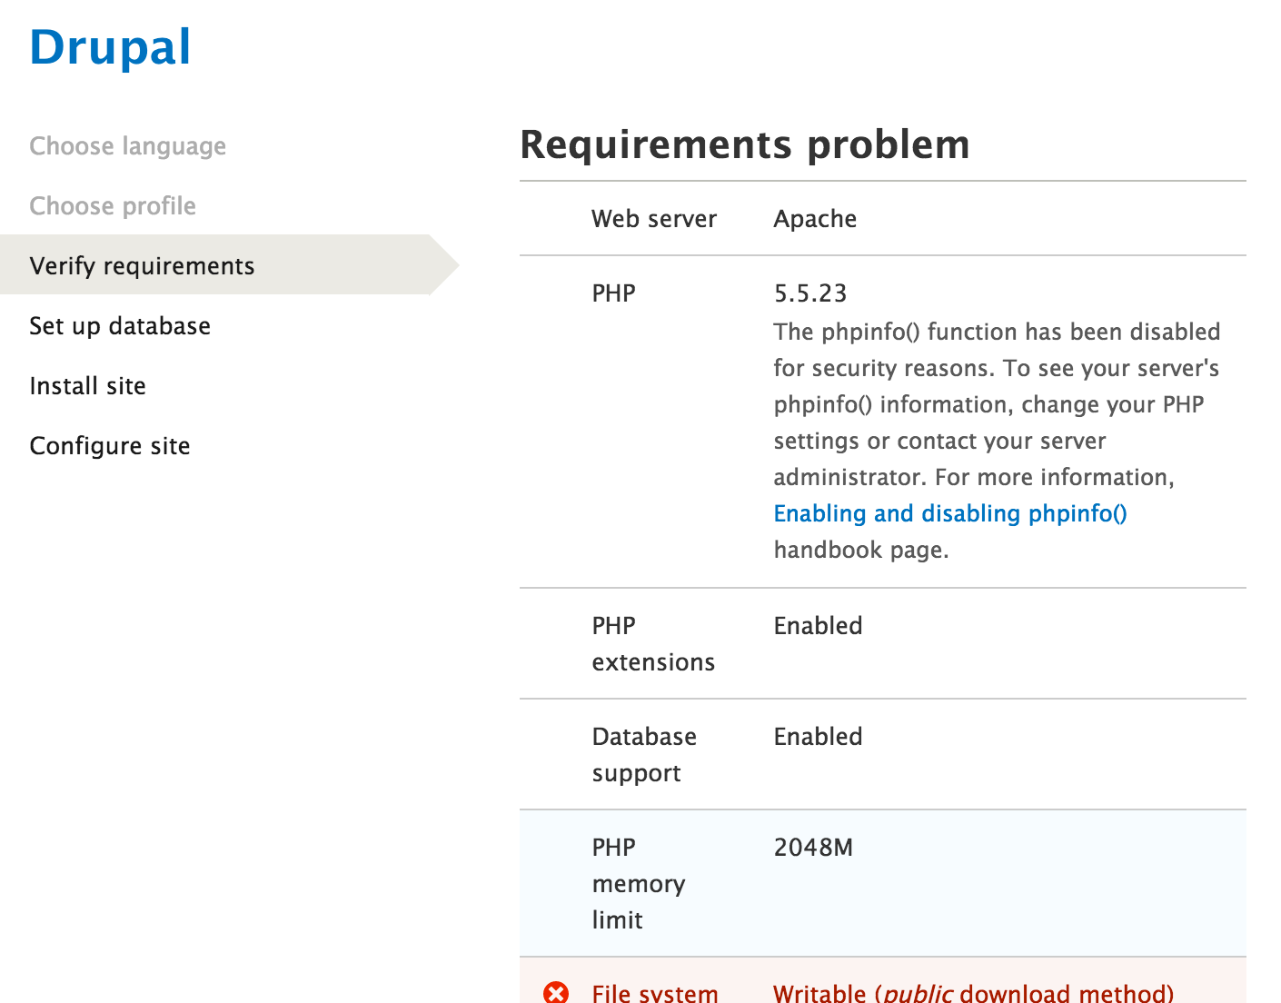Click the red error icon beside File system
Viewport: 1281px width, 1003px height.
tap(556, 993)
